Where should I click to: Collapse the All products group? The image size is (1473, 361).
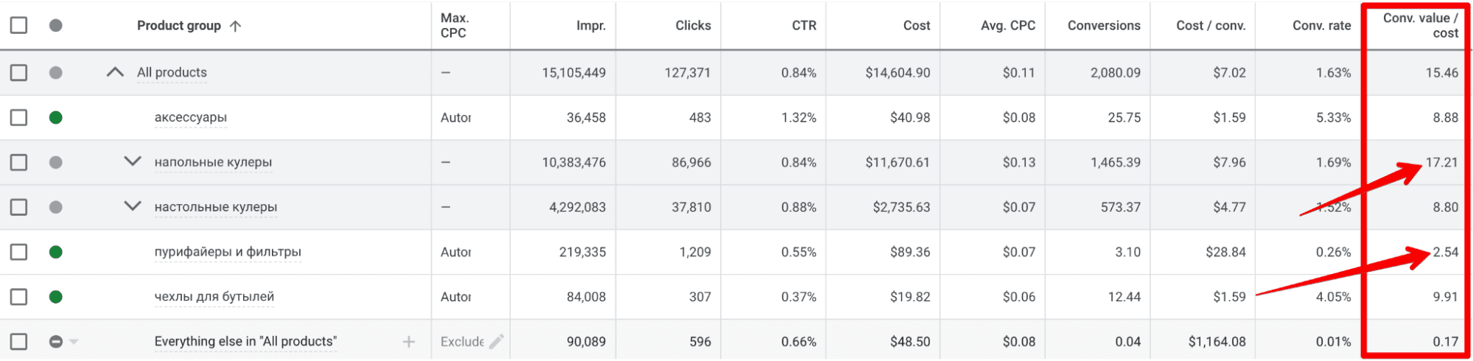click(x=115, y=72)
